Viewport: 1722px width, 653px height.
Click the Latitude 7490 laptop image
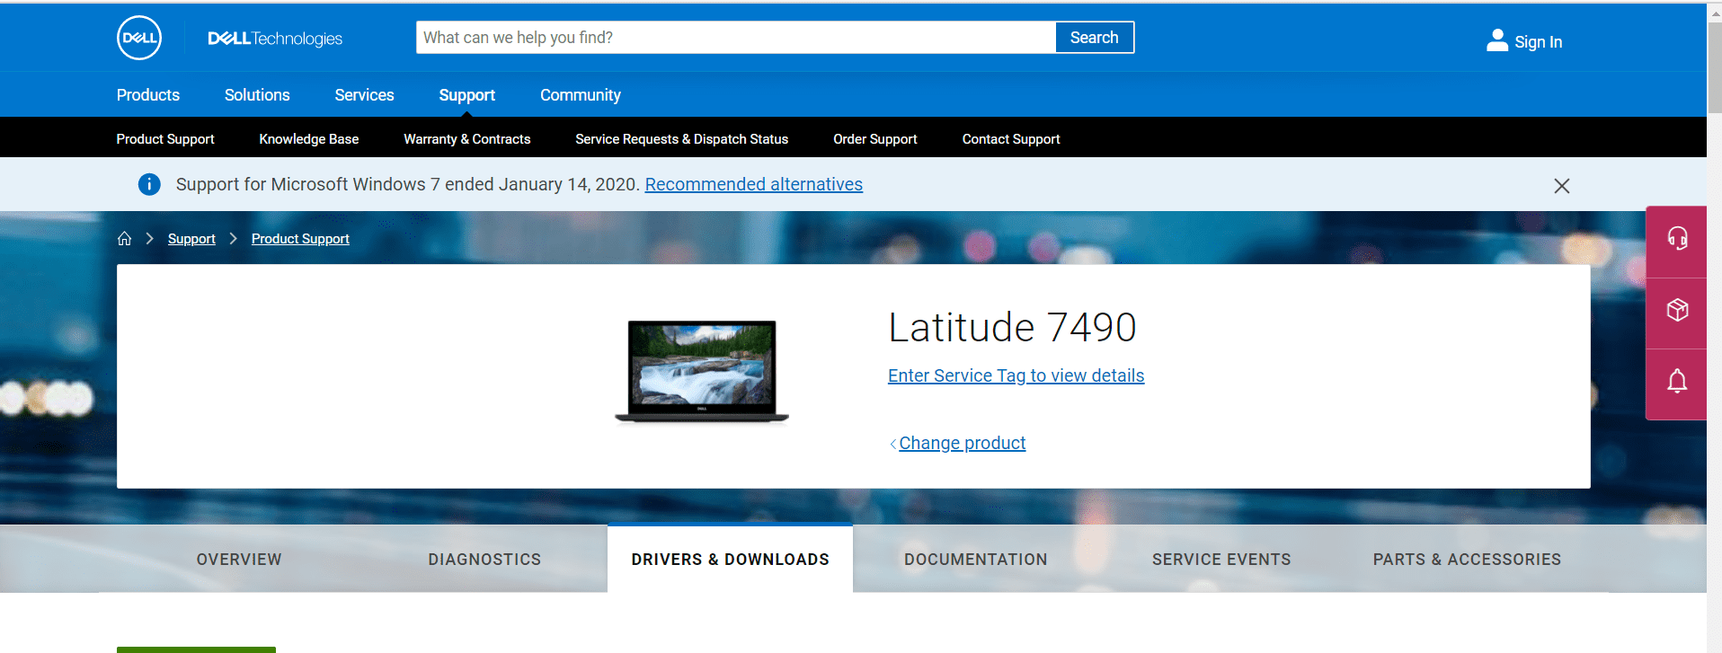(702, 371)
